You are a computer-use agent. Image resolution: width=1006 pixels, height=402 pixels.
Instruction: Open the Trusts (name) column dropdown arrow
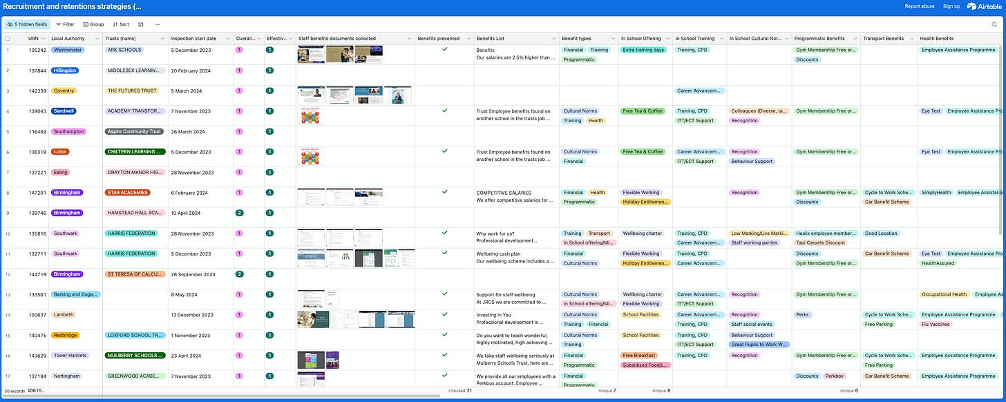pos(162,39)
